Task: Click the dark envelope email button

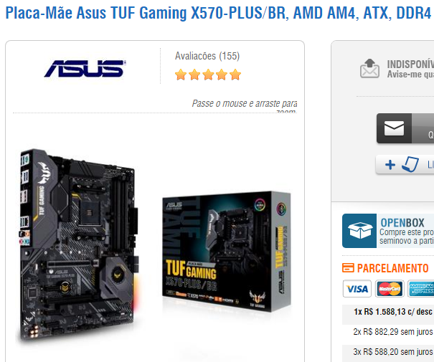Action: point(394,128)
